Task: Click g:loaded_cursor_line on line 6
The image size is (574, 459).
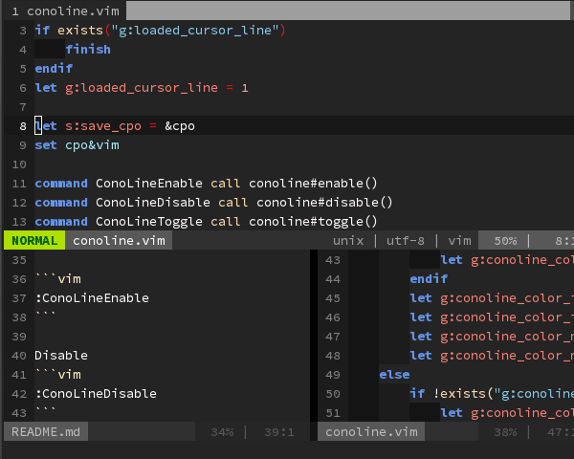Action: coord(142,88)
